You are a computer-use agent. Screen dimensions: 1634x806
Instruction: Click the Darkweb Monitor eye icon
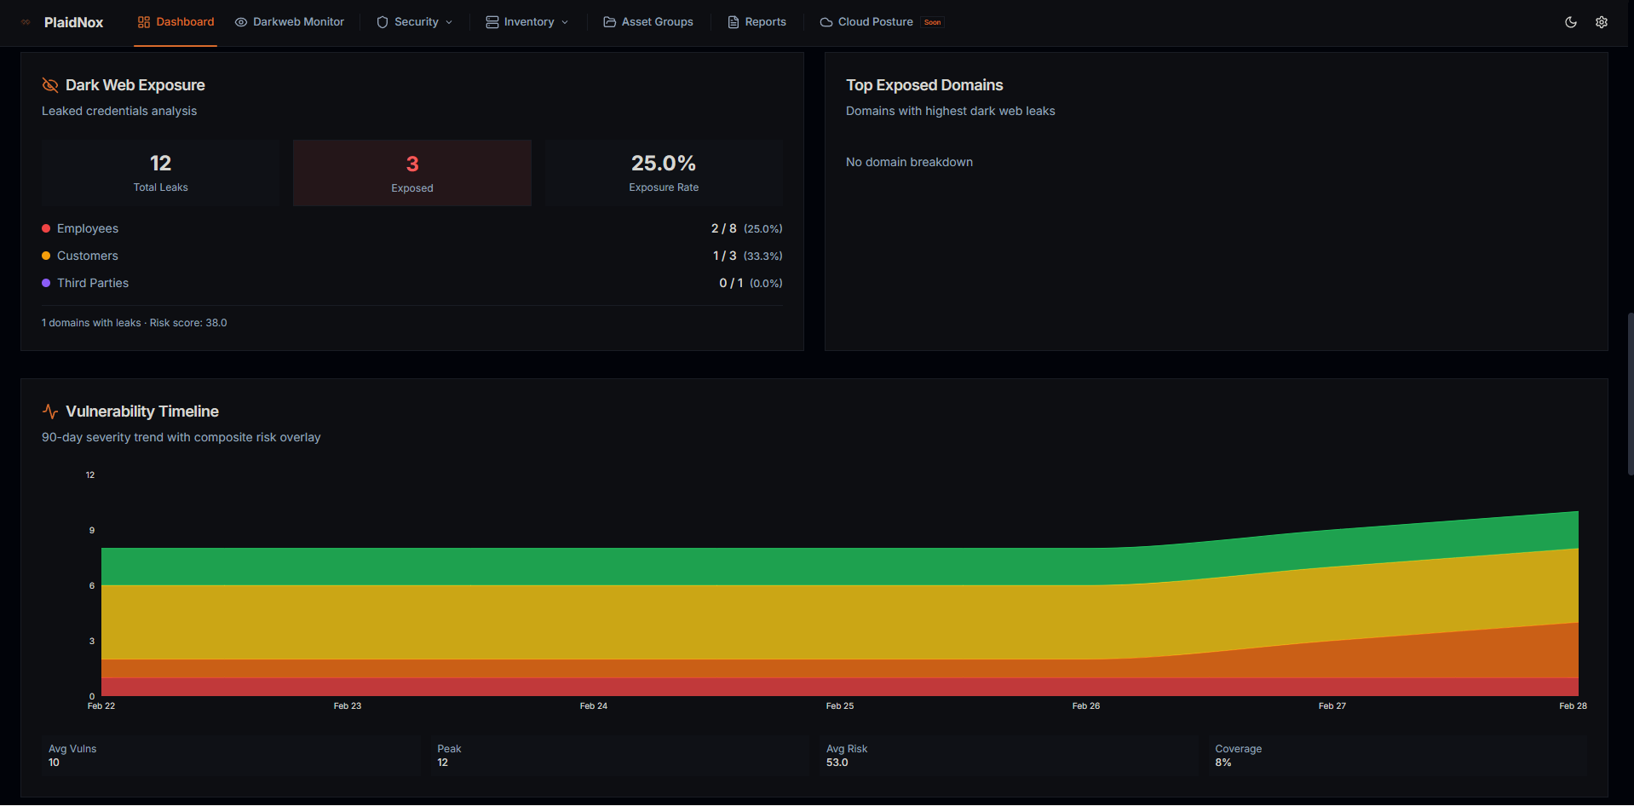coord(241,22)
